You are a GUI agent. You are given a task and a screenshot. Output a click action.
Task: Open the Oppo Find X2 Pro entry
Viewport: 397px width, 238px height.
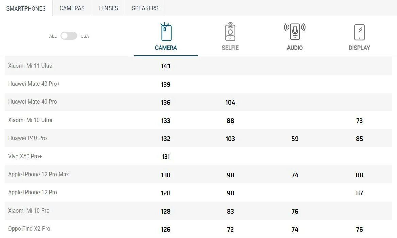[x=29, y=229]
